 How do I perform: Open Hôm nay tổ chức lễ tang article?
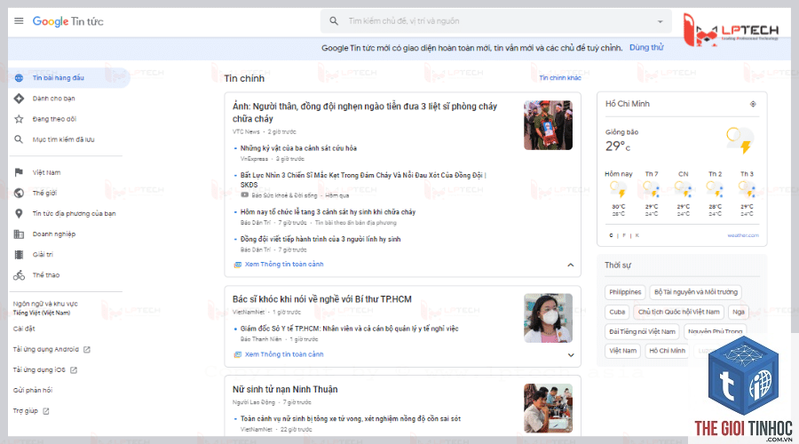(x=328, y=212)
